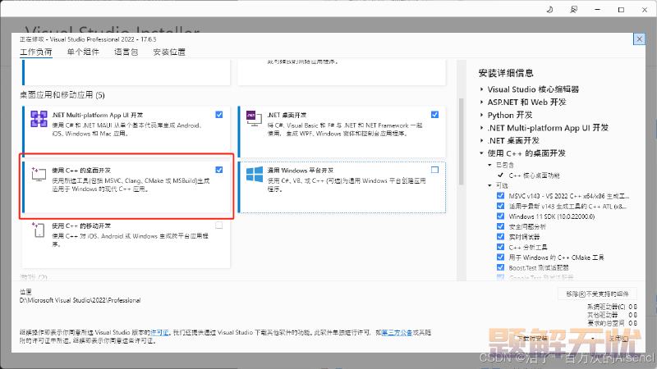This screenshot has width=657, height=369.
Task: Open the 下载时安装 install mode dropdown
Action: (x=556, y=339)
